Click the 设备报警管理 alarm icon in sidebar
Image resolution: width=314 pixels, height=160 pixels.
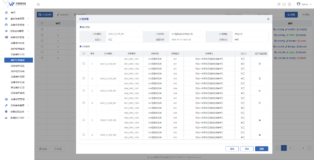pos(6,99)
